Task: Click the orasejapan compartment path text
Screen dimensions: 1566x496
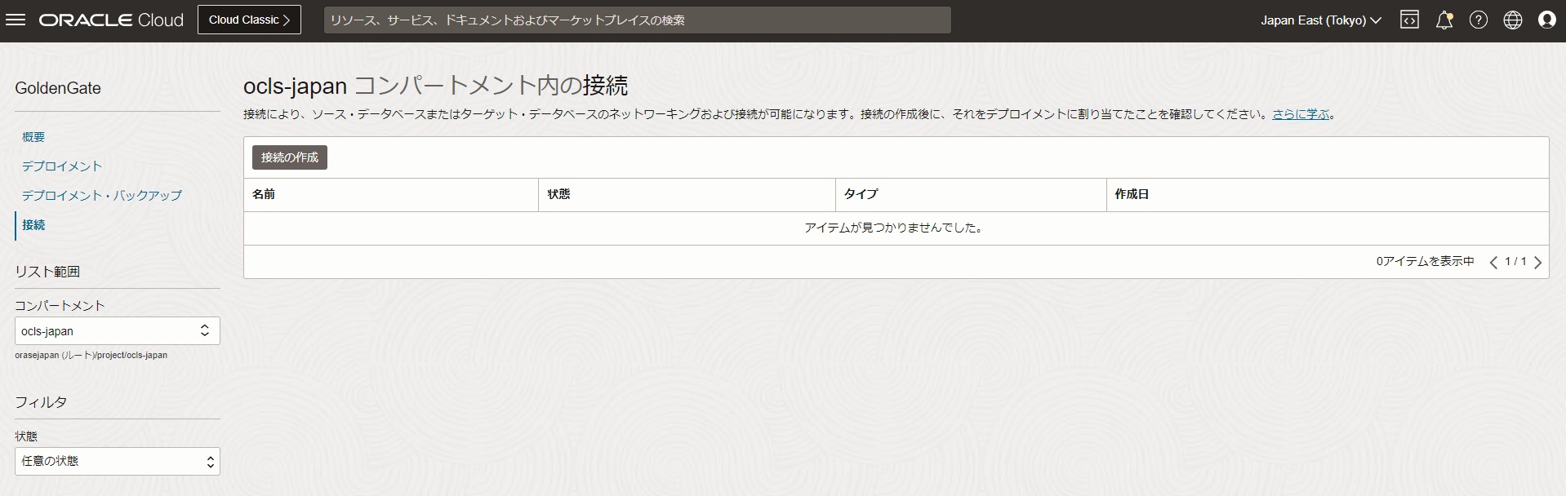Action: [x=91, y=355]
